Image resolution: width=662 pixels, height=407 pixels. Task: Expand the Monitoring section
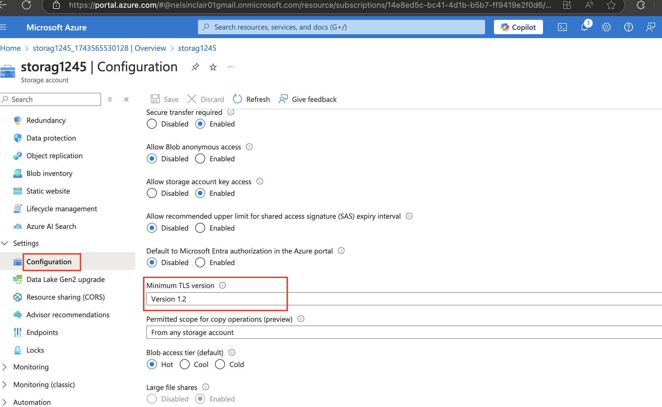[4, 367]
